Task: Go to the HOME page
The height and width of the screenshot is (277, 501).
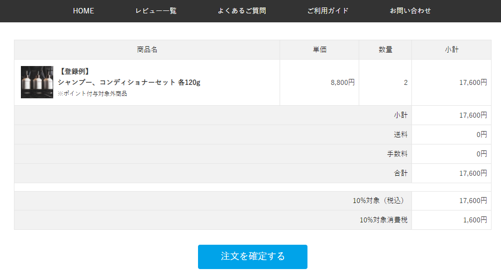Action: [84, 11]
